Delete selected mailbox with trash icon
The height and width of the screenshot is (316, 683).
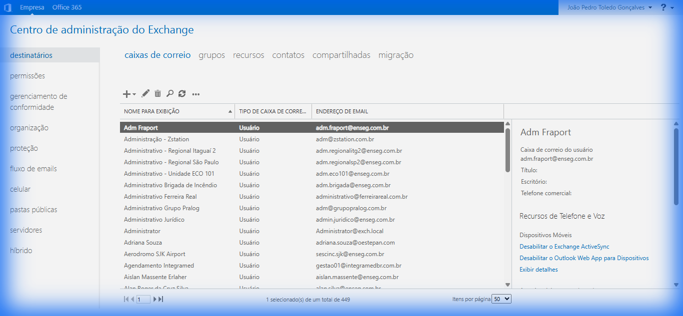[157, 93]
